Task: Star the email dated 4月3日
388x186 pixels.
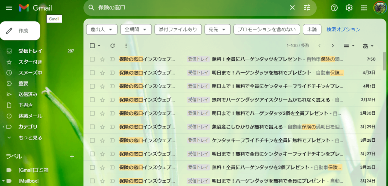Action: 102,73
